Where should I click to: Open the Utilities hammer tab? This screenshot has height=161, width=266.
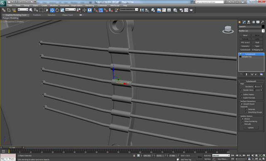pyautogui.click(x=262, y=22)
